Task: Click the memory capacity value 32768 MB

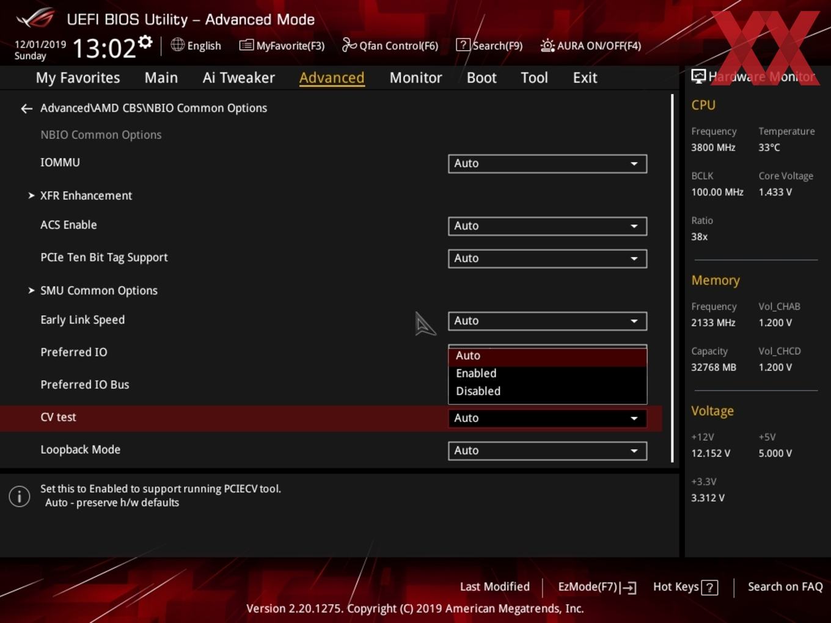Action: (714, 367)
